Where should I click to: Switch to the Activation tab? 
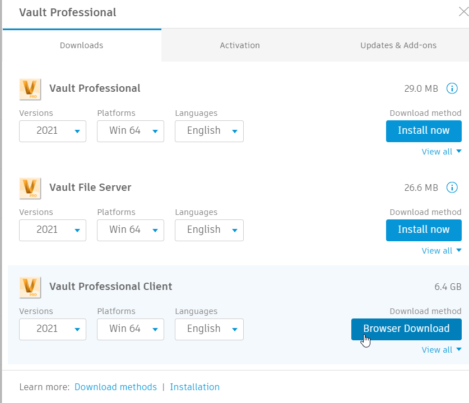click(x=240, y=45)
